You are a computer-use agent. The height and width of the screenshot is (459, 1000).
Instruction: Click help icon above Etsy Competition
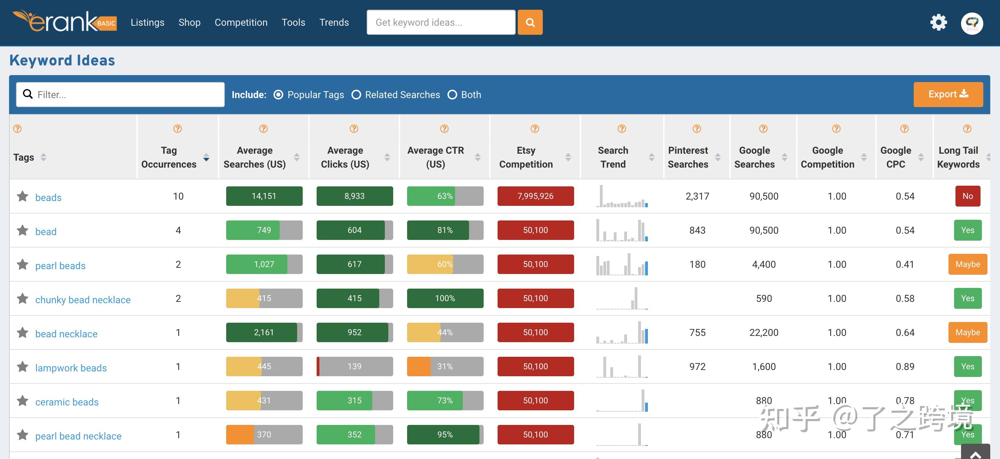[x=534, y=129]
